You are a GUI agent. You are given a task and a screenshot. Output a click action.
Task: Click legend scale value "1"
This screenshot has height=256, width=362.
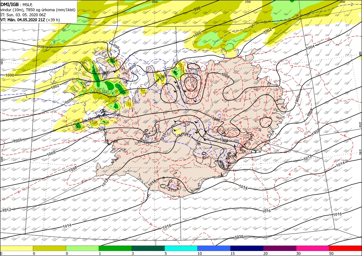click(100, 253)
